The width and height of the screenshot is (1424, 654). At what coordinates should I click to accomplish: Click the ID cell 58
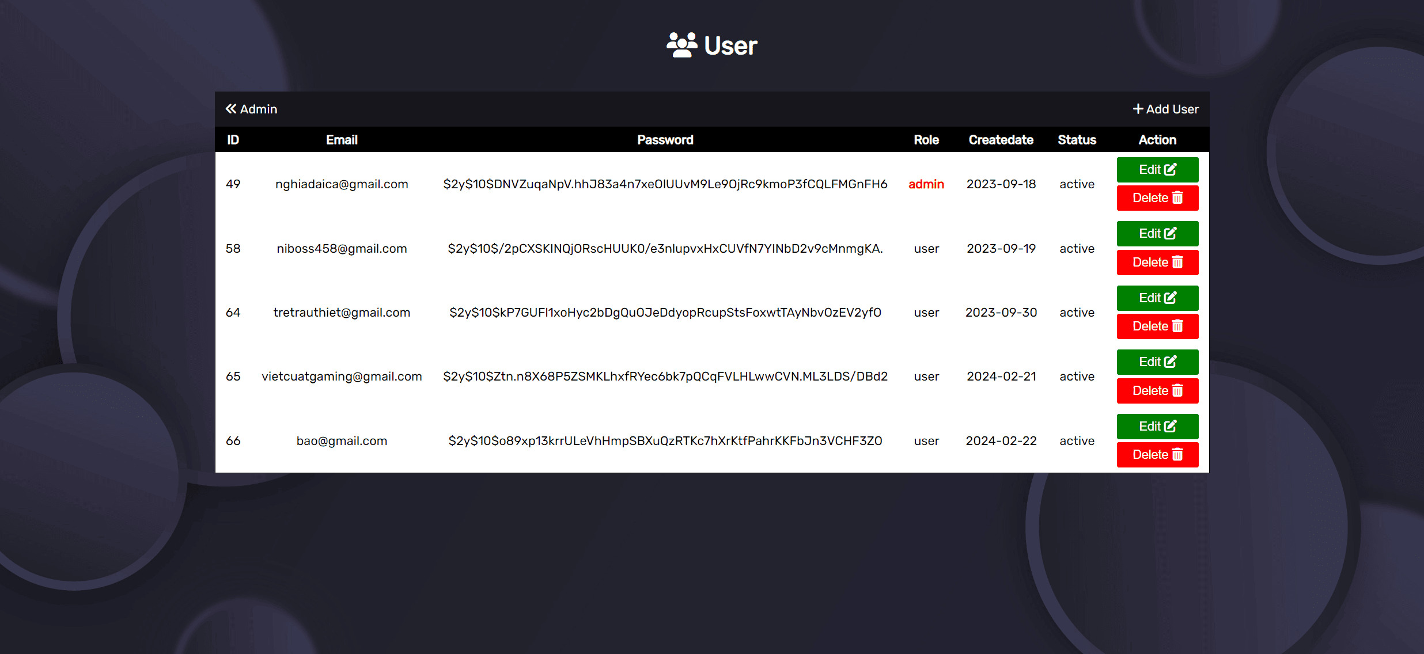click(x=233, y=249)
